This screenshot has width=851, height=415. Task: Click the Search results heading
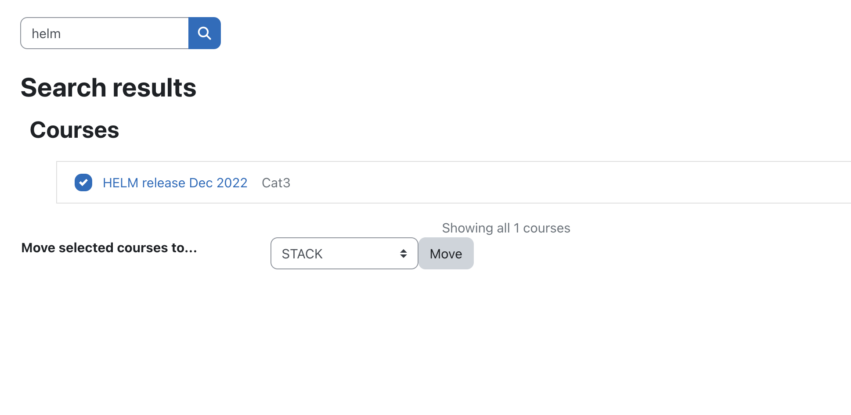point(108,88)
